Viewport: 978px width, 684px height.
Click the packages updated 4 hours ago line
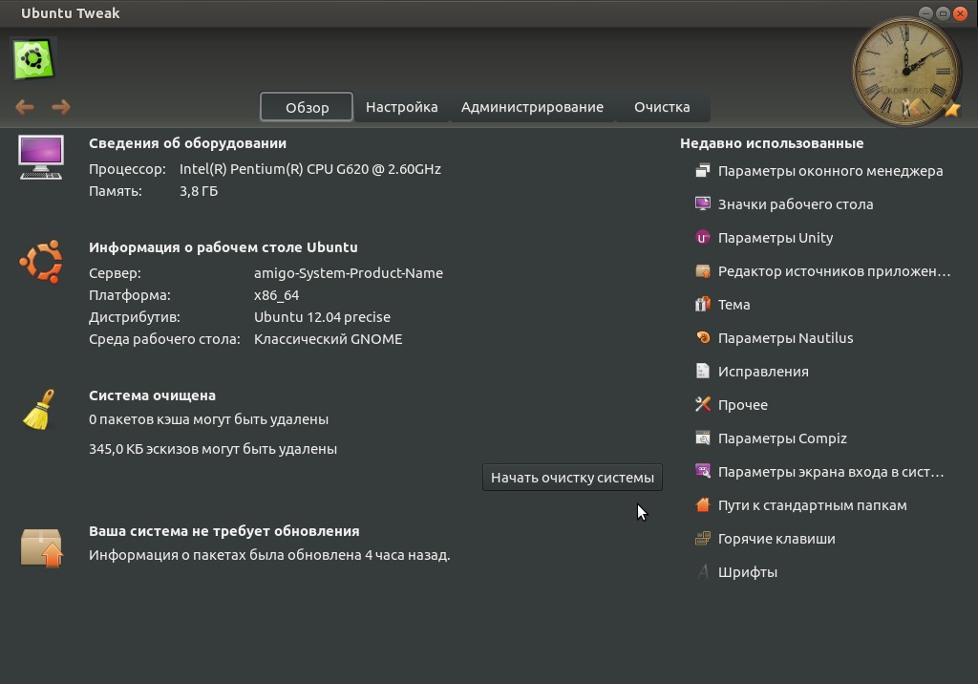tap(269, 555)
